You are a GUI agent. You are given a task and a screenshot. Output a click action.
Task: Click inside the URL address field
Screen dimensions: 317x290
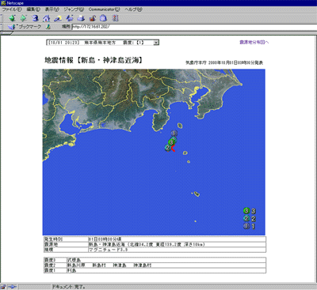pos(194,27)
